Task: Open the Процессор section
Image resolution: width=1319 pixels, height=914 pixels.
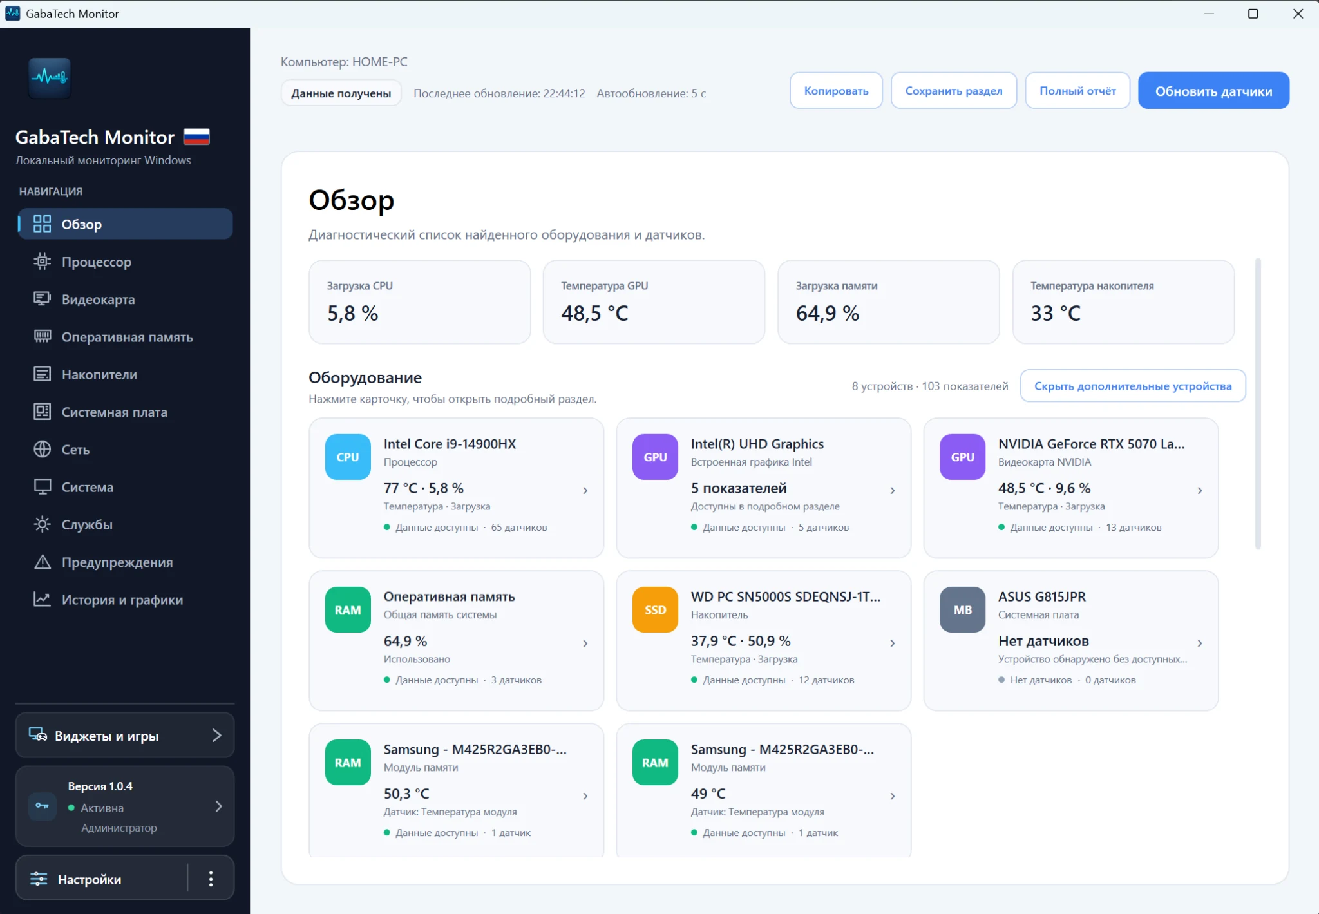Action: pos(125,262)
